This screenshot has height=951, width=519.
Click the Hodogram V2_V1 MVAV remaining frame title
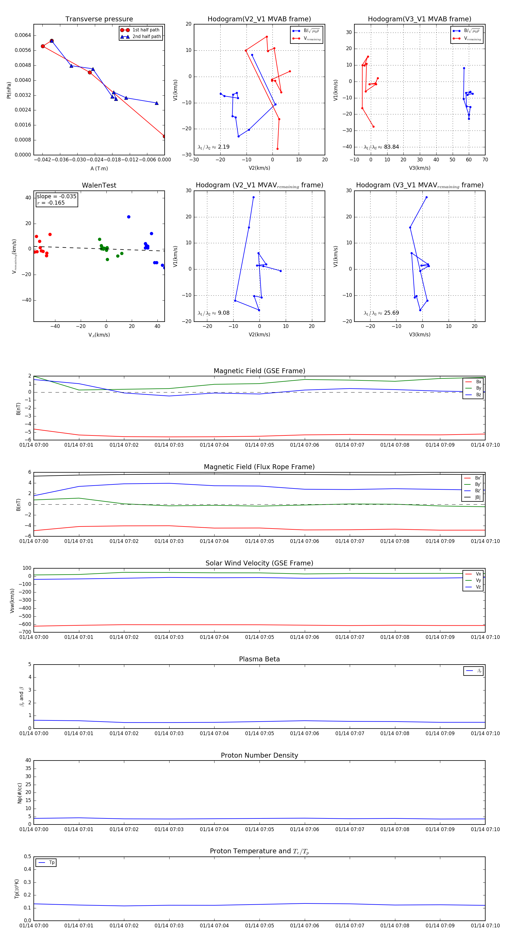coord(259,185)
